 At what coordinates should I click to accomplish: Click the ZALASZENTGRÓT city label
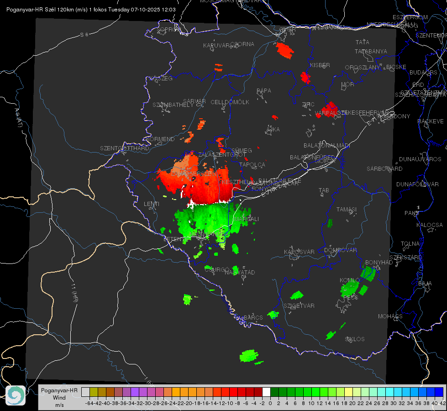pyautogui.click(x=222, y=155)
